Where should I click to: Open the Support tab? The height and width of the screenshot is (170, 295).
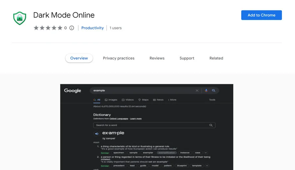click(x=187, y=58)
